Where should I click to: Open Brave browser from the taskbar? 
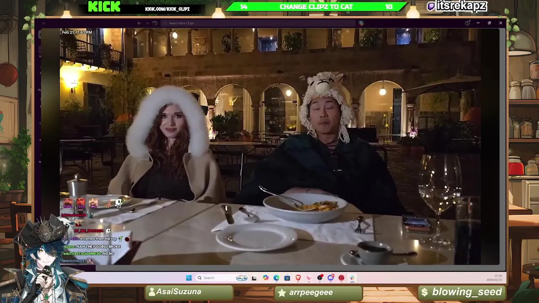pos(298,278)
